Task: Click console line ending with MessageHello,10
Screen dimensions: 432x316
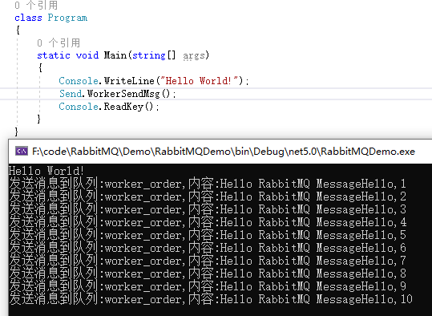Action: click(211, 299)
